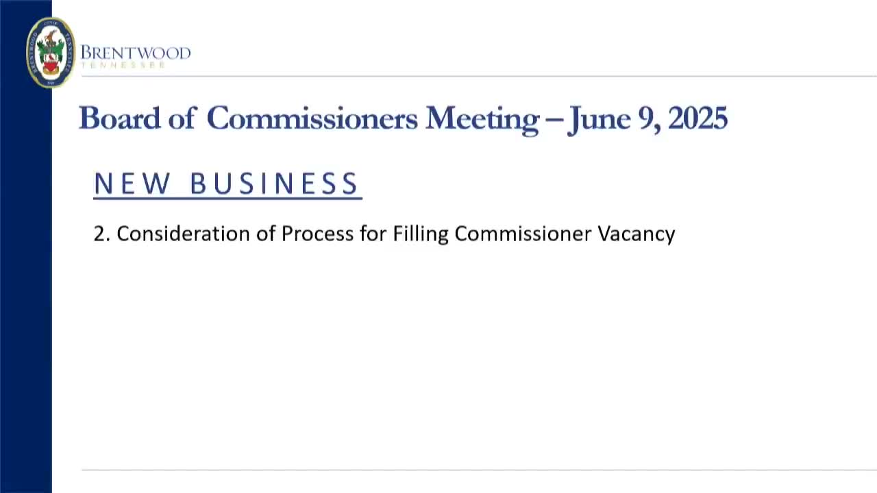The image size is (877, 493).
Task: Click the gray divider line under the header
Action: [x=480, y=76]
